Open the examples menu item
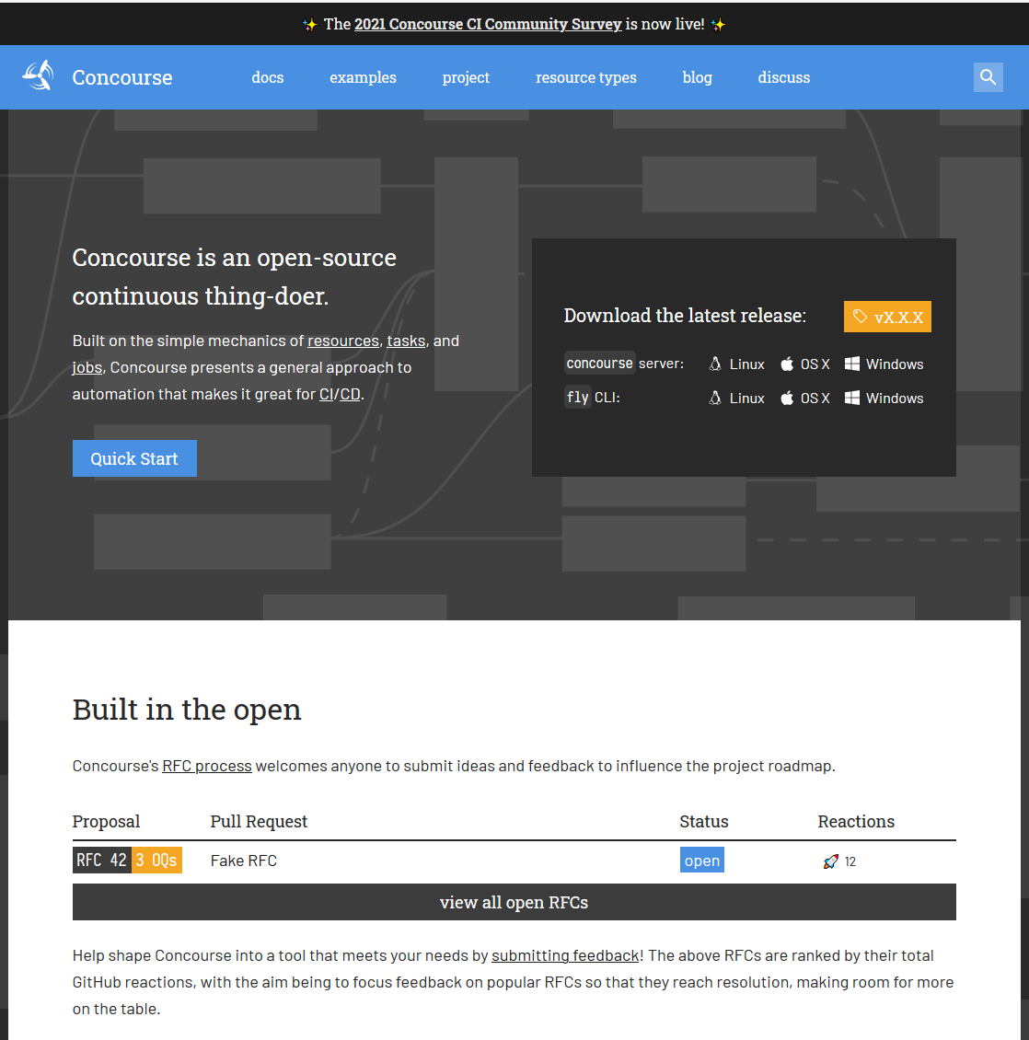Image resolution: width=1029 pixels, height=1040 pixels. (363, 77)
